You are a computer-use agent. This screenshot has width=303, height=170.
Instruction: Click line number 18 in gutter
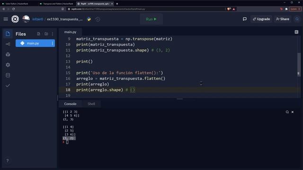pyautogui.click(x=68, y=90)
